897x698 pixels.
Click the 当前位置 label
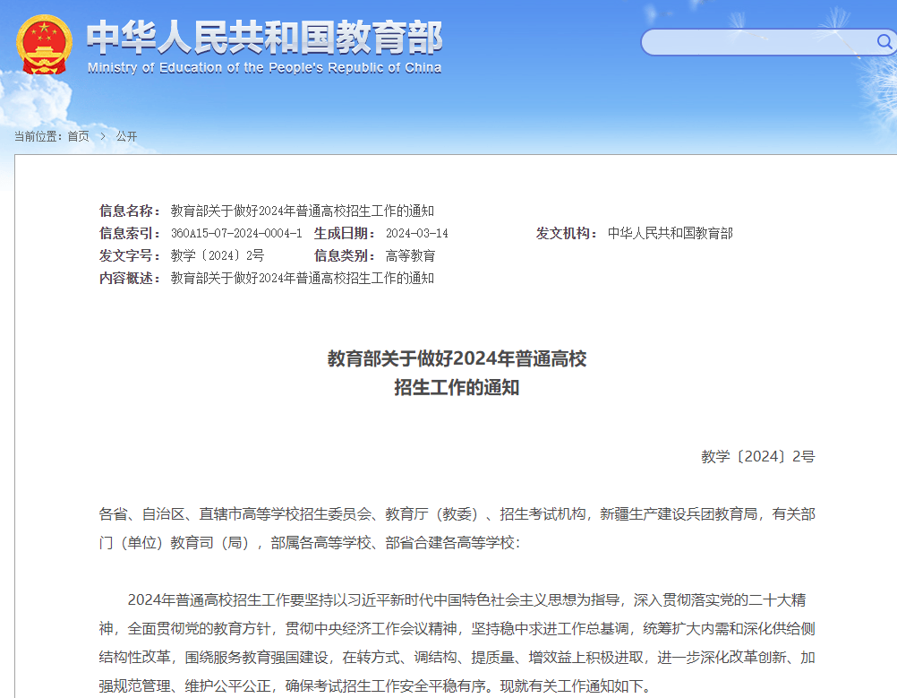(x=38, y=136)
